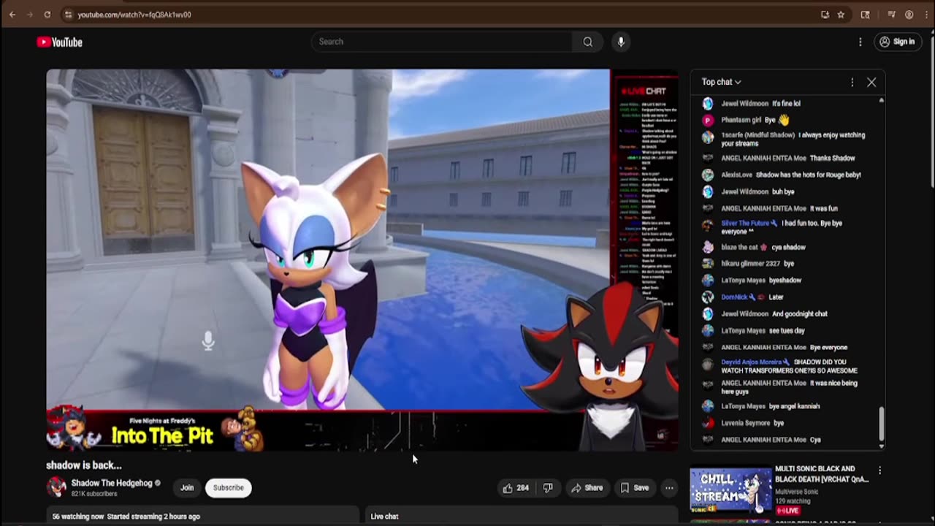This screenshot has width=935, height=526.
Task: Click the Live chat section header
Action: pyautogui.click(x=385, y=517)
